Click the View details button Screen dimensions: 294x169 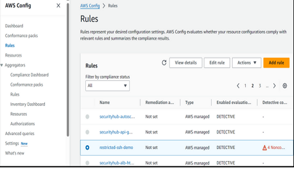coord(186,62)
